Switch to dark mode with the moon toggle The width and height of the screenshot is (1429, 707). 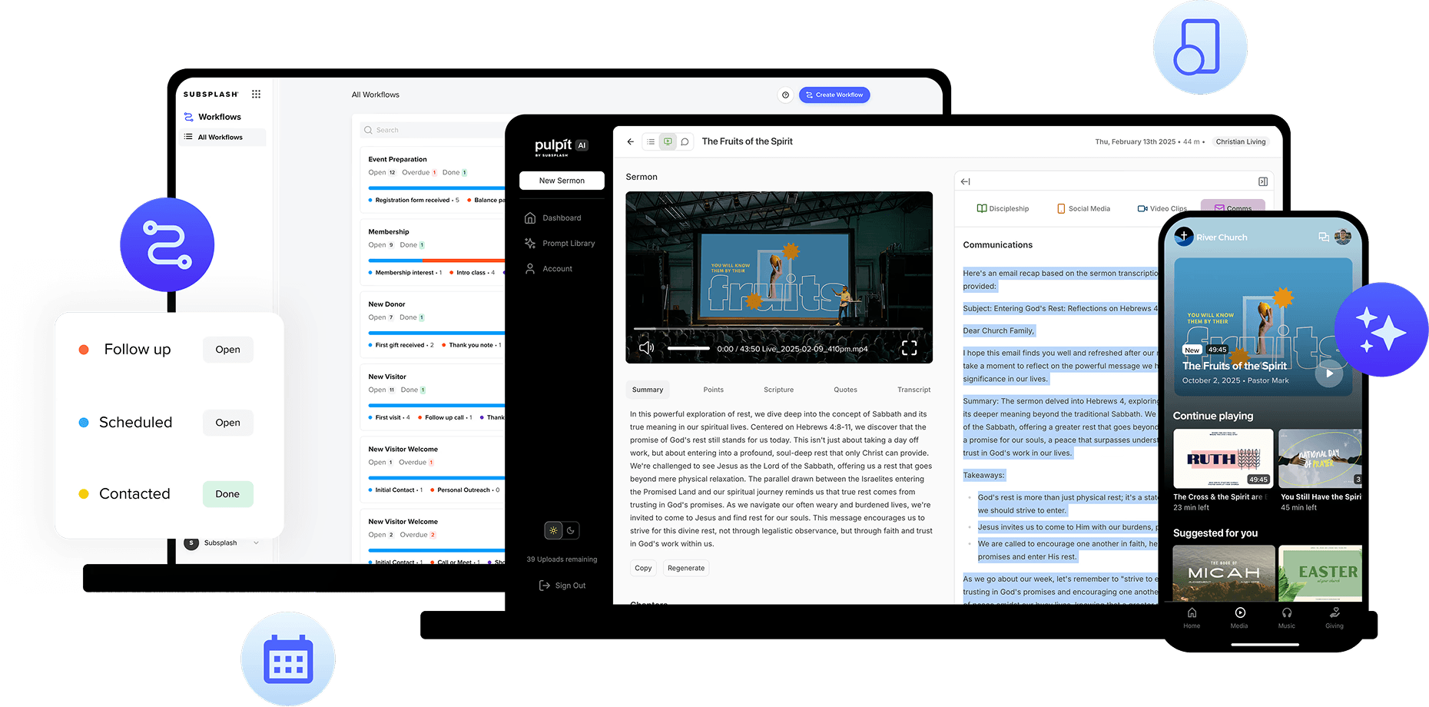571,530
